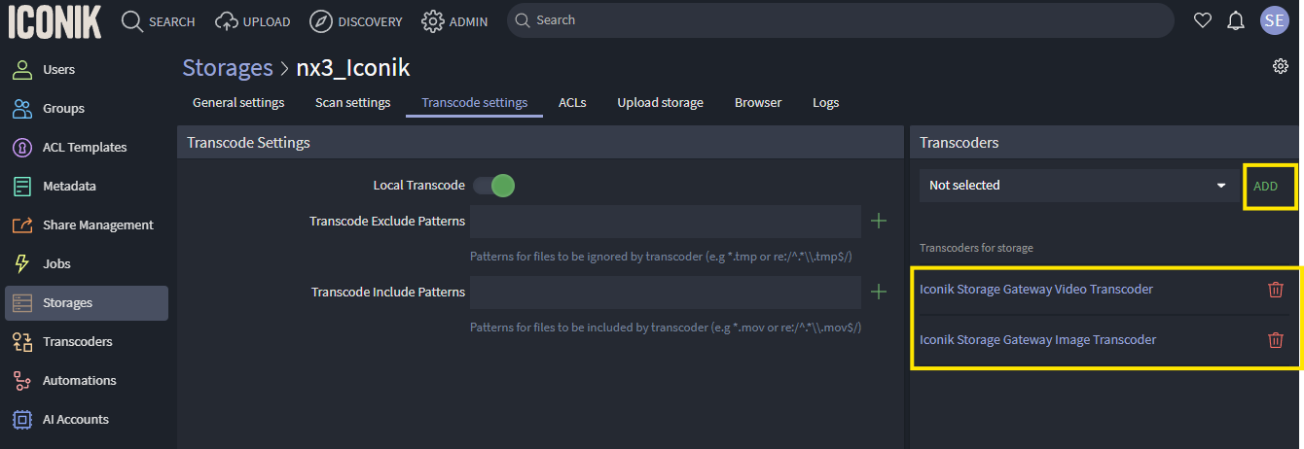Open the Admin gear icon
Image resolution: width=1304 pixels, height=449 pixels.
pyautogui.click(x=433, y=20)
